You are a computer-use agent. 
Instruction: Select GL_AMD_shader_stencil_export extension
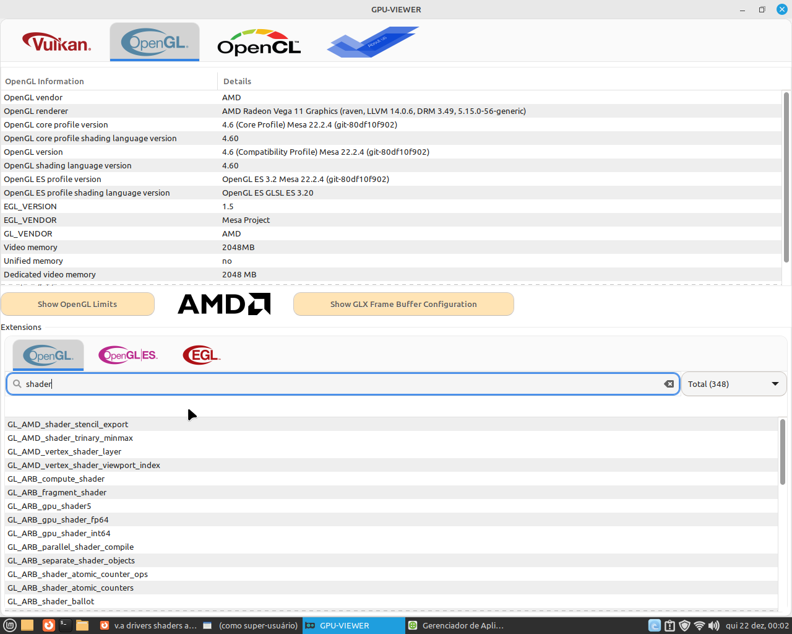pyautogui.click(x=391, y=424)
